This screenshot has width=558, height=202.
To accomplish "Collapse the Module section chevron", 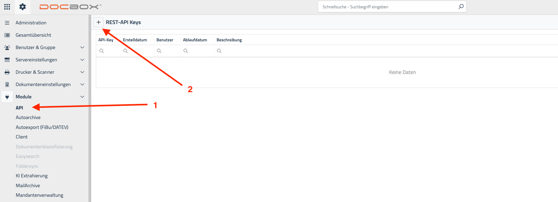I will coord(82,97).
